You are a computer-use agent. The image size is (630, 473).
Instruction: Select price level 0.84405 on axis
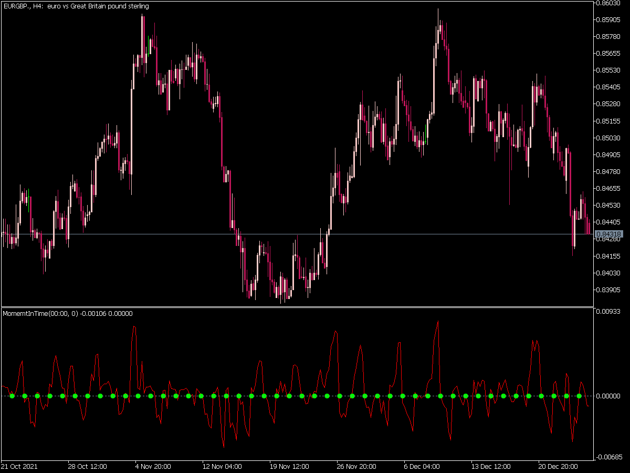point(609,222)
